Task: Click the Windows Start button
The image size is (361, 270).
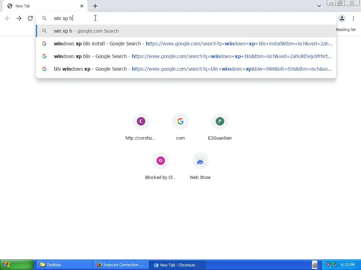Action: click(x=17, y=265)
